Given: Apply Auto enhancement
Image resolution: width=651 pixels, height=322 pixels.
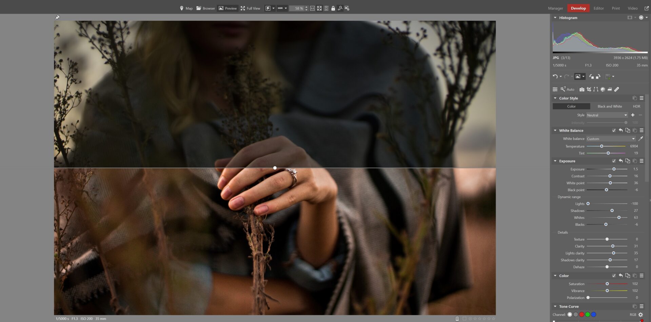Looking at the screenshot, I should coord(567,89).
